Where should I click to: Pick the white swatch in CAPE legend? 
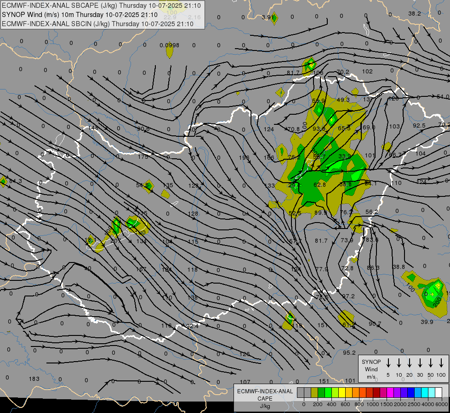[439, 392]
